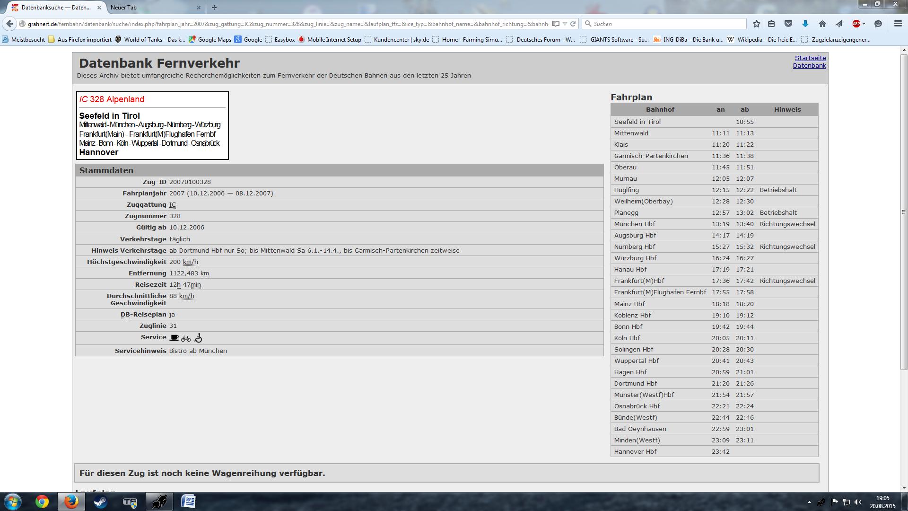Image resolution: width=908 pixels, height=511 pixels.
Task: Toggle reader view book icon
Action: (556, 24)
